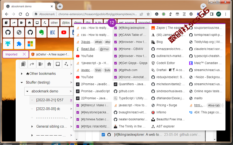
Task: Open jsDelivr - A free super-f... tab item
Action: click(x=51, y=54)
